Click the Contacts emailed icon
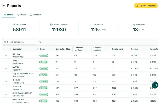Image resolution: width=161 pixels, height=104 pixels. (51, 25)
